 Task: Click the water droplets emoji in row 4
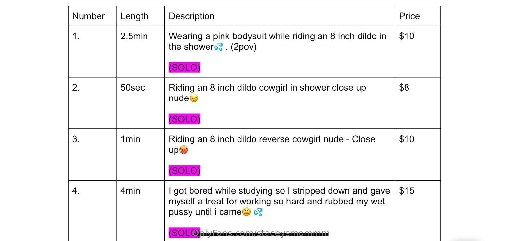[258, 212]
